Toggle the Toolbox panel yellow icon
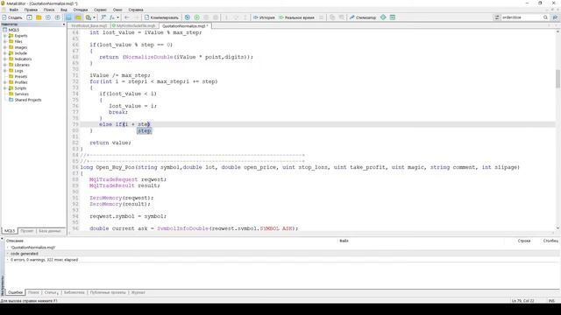The image size is (561, 315). 78,17
